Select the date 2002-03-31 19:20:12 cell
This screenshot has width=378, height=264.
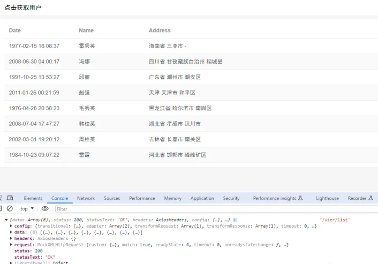34,139
